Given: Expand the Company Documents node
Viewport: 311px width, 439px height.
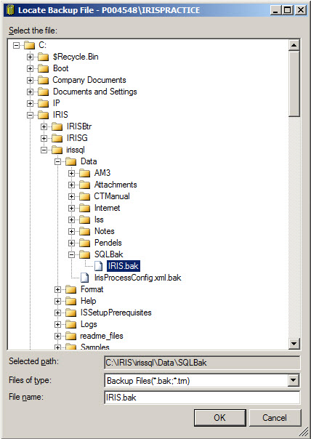Looking at the screenshot, I should point(30,81).
